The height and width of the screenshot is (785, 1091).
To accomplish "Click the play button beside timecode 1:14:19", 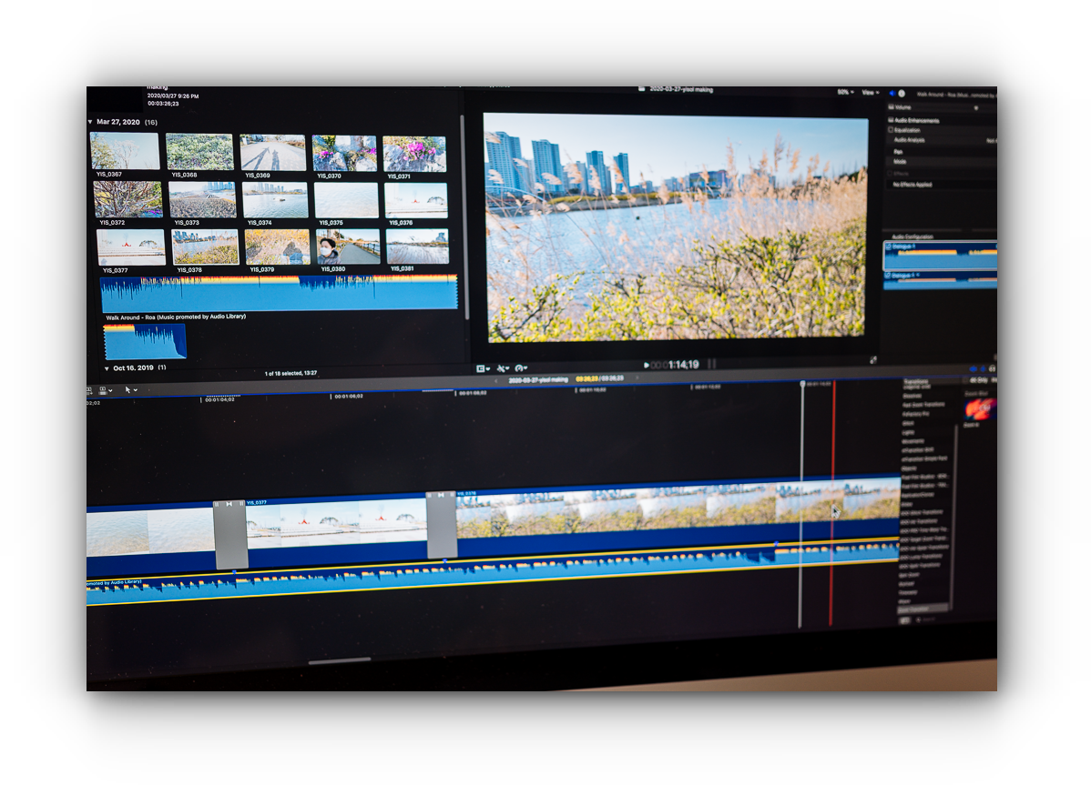I will (647, 365).
